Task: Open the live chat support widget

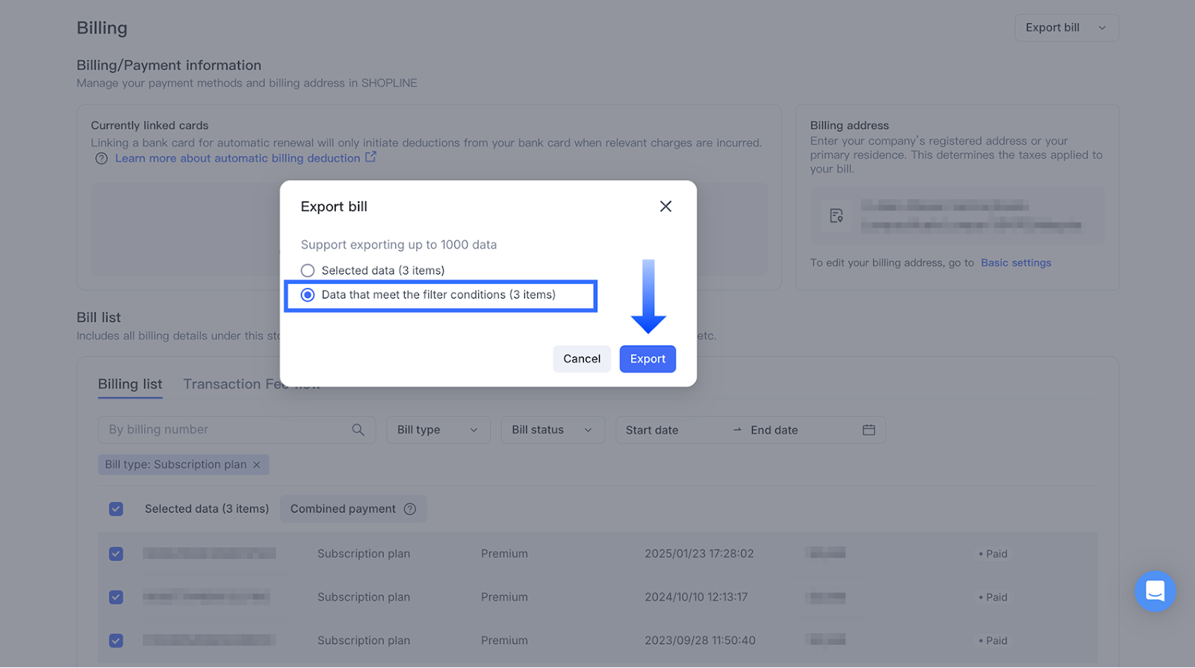Action: tap(1155, 591)
